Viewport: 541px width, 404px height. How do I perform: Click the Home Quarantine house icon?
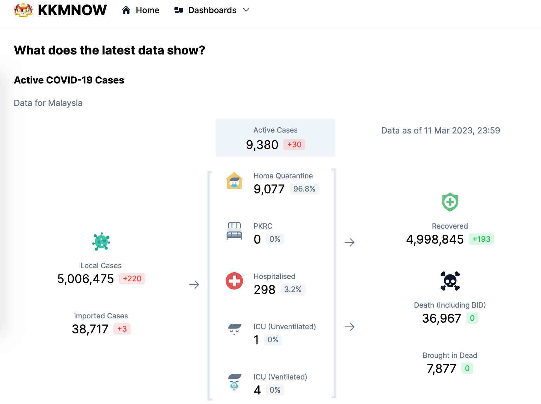pyautogui.click(x=234, y=181)
